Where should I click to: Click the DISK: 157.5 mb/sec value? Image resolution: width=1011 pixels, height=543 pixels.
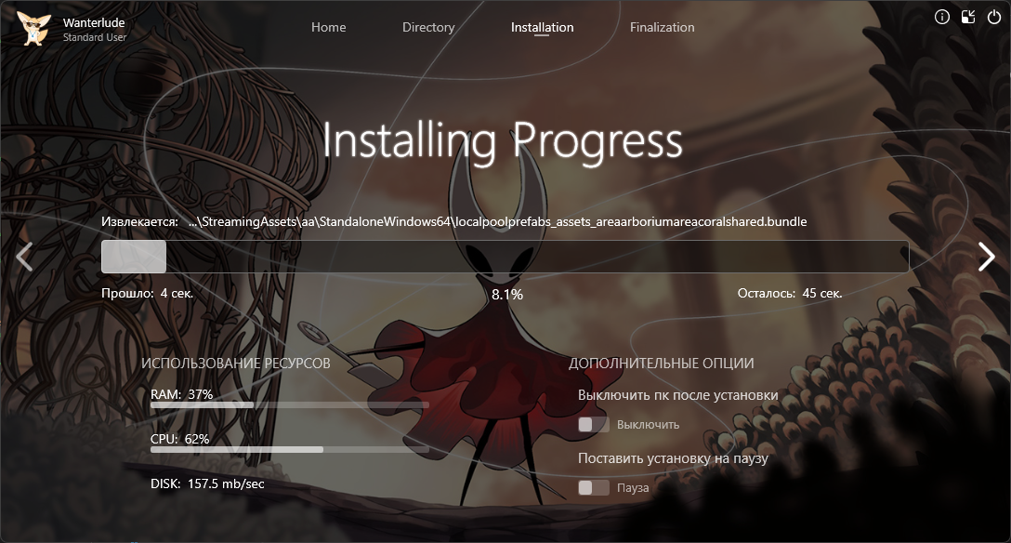(207, 483)
